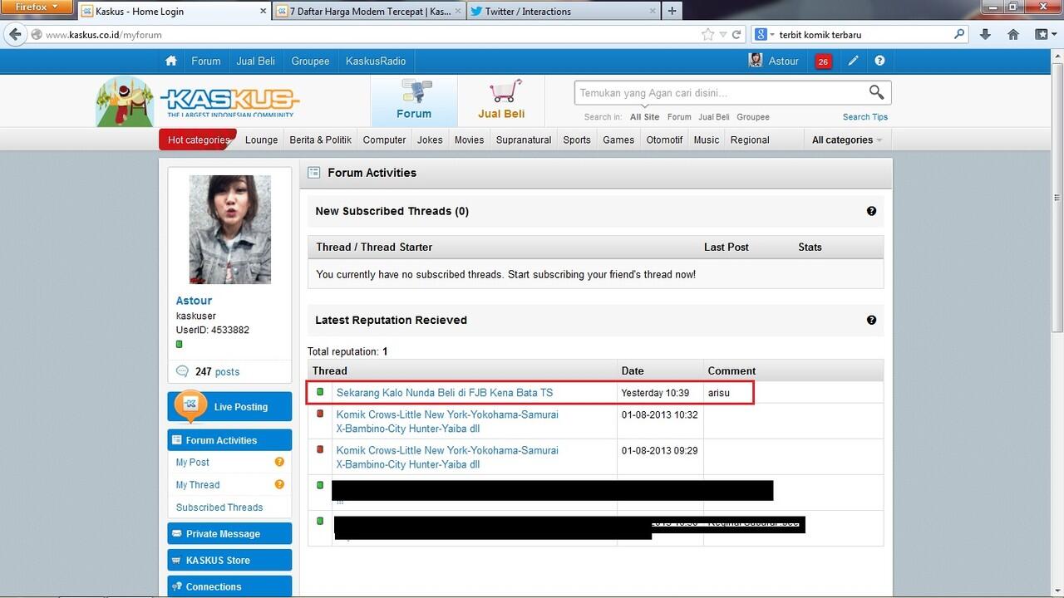Open Private Message sidebar button

click(x=229, y=533)
